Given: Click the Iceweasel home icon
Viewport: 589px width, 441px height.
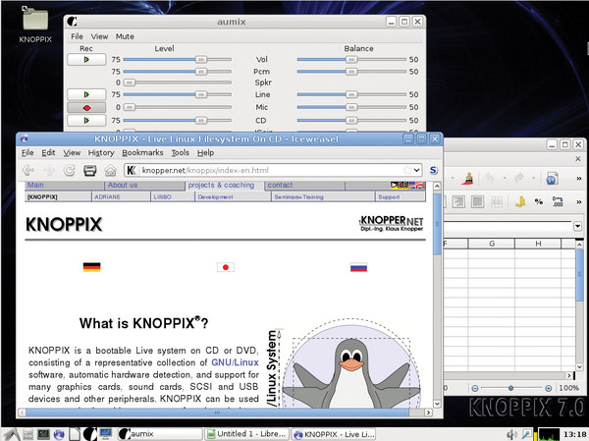Looking at the screenshot, I should point(110,170).
